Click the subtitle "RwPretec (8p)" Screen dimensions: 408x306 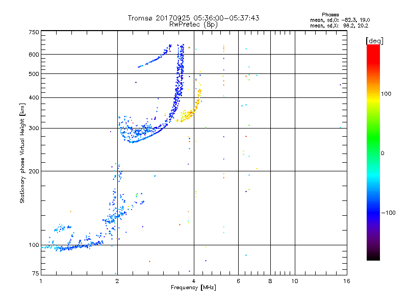pyautogui.click(x=193, y=24)
